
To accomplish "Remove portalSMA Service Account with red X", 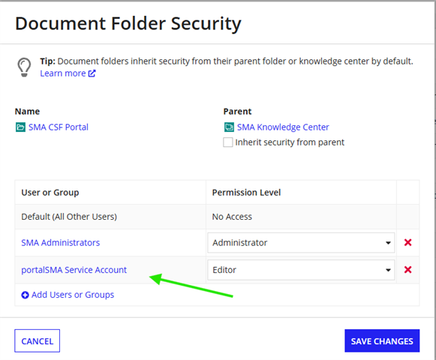I will (x=407, y=269).
